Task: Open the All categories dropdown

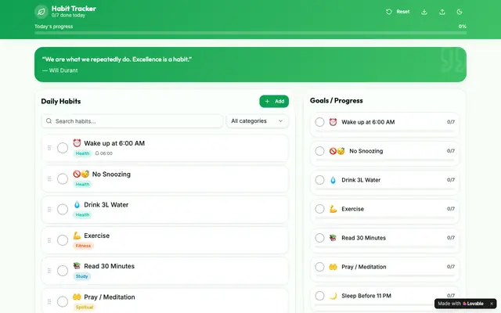Action: [x=258, y=121]
